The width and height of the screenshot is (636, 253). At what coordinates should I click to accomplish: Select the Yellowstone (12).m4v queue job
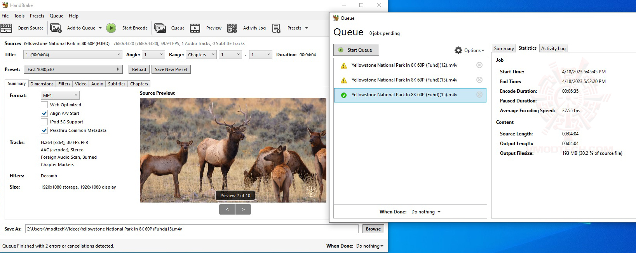(x=410, y=65)
